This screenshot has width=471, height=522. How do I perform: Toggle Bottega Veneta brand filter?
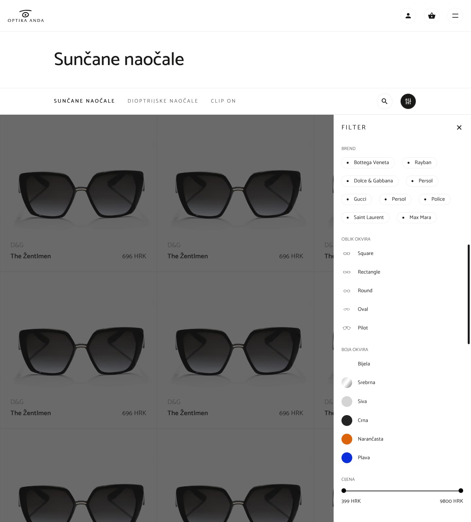[368, 163]
